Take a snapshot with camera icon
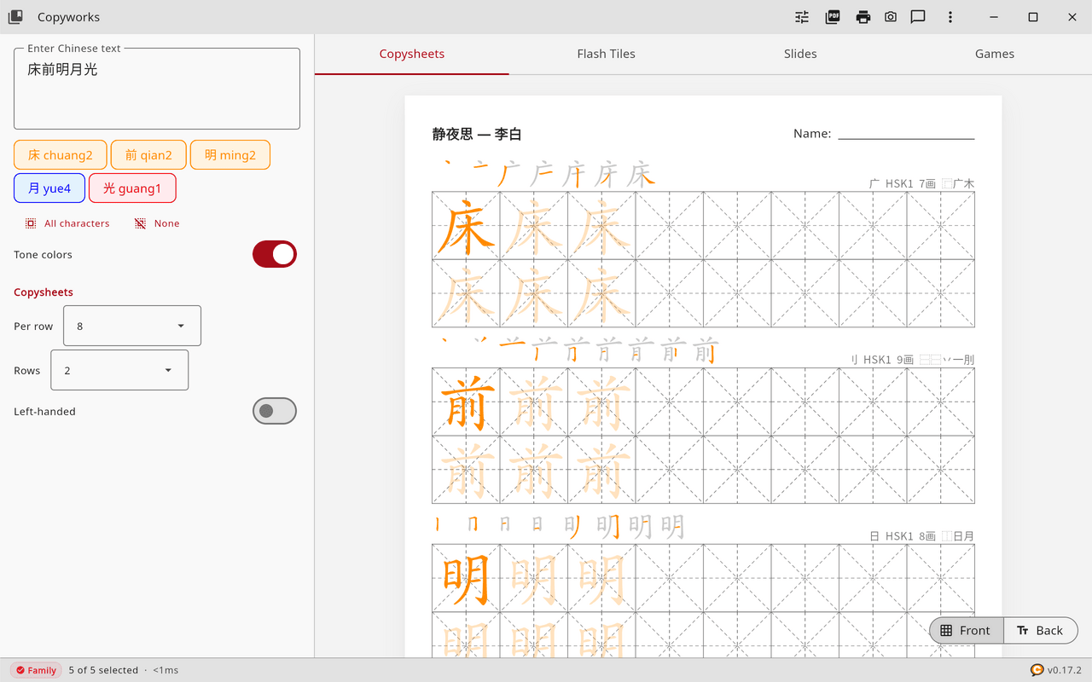The image size is (1092, 682). [x=891, y=17]
